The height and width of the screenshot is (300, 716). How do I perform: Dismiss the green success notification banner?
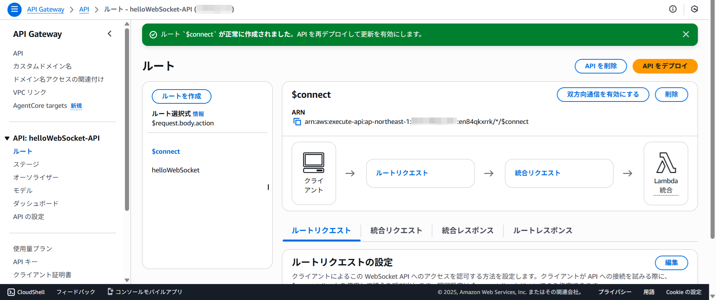pyautogui.click(x=685, y=34)
